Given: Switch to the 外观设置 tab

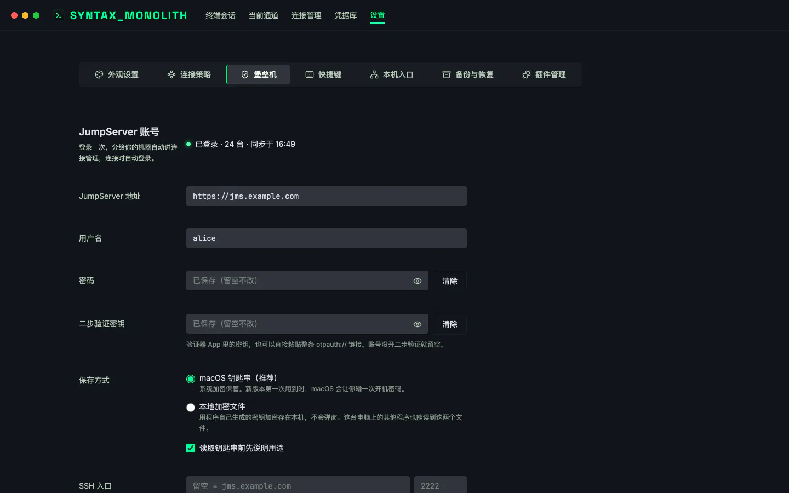Looking at the screenshot, I should coord(117,74).
